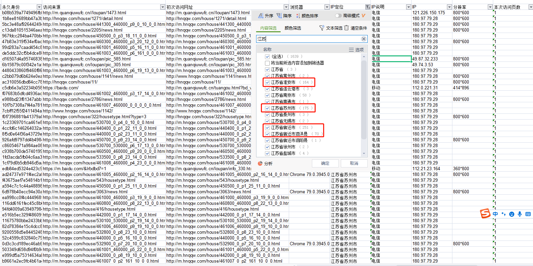
Task: Open 访问来源 column filter dropdown
Action: pos(162,7)
